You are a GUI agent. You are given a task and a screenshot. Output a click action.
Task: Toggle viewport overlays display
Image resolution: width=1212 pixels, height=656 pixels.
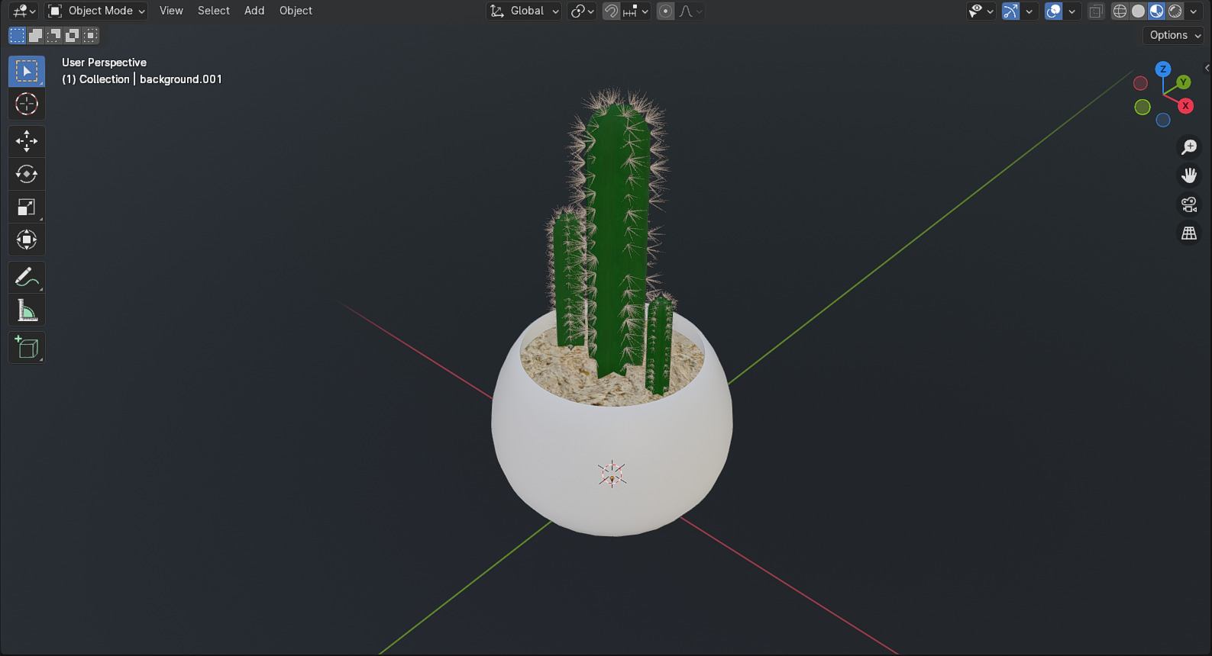click(x=1053, y=11)
